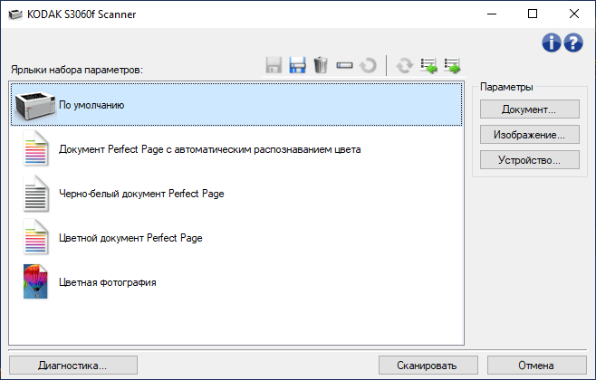Click the black-and-white document page icon
This screenshot has height=380, width=596.
coord(35,194)
